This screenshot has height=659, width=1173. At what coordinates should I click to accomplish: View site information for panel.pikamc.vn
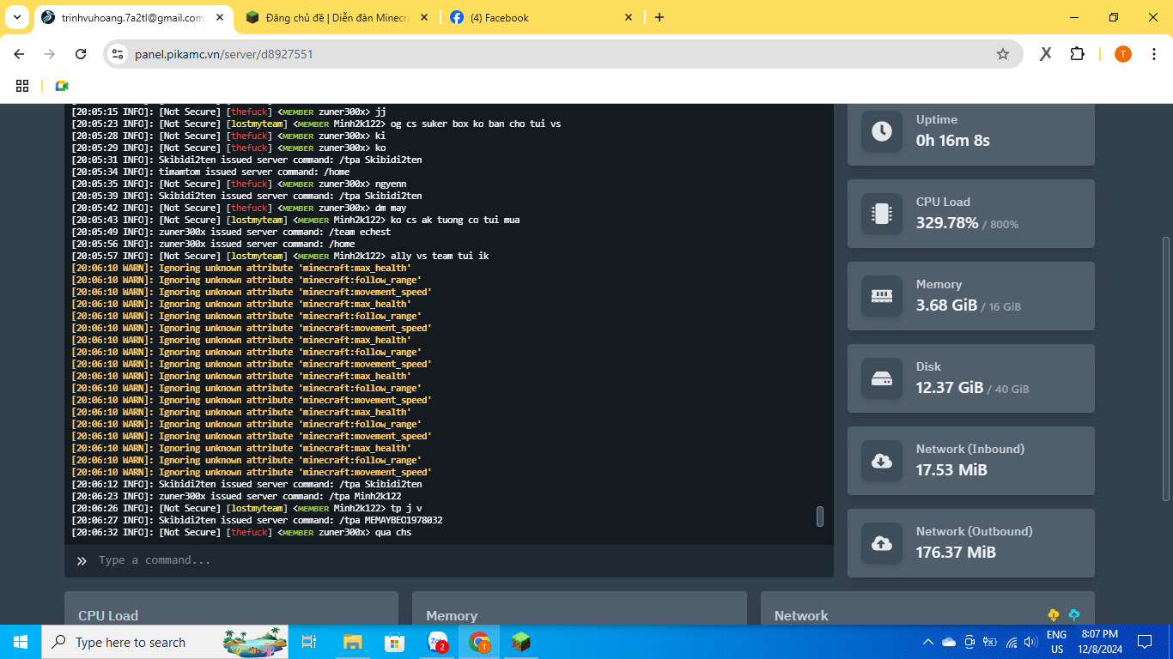(x=119, y=54)
